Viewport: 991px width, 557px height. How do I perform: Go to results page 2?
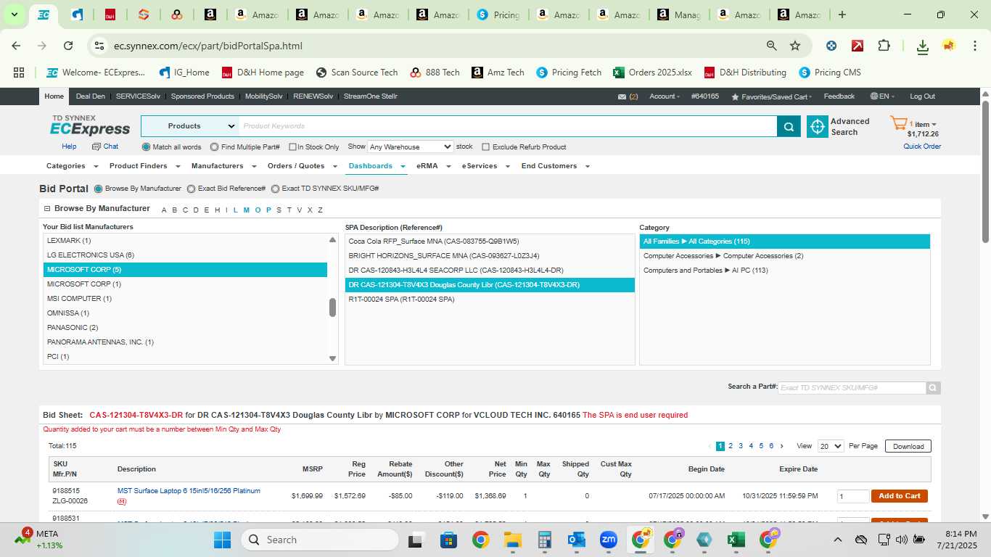tap(731, 446)
